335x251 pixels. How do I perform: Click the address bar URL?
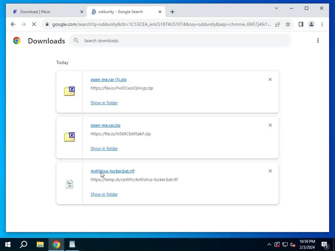pos(161,24)
